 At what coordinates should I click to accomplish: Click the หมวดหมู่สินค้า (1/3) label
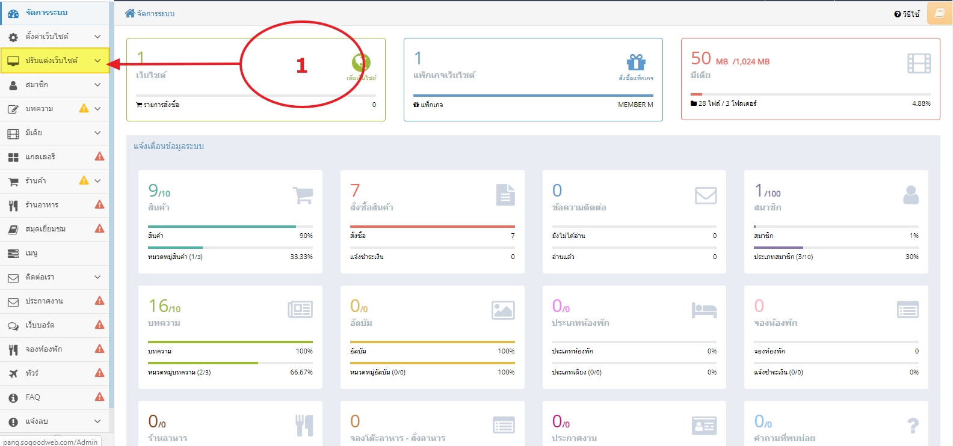175,257
